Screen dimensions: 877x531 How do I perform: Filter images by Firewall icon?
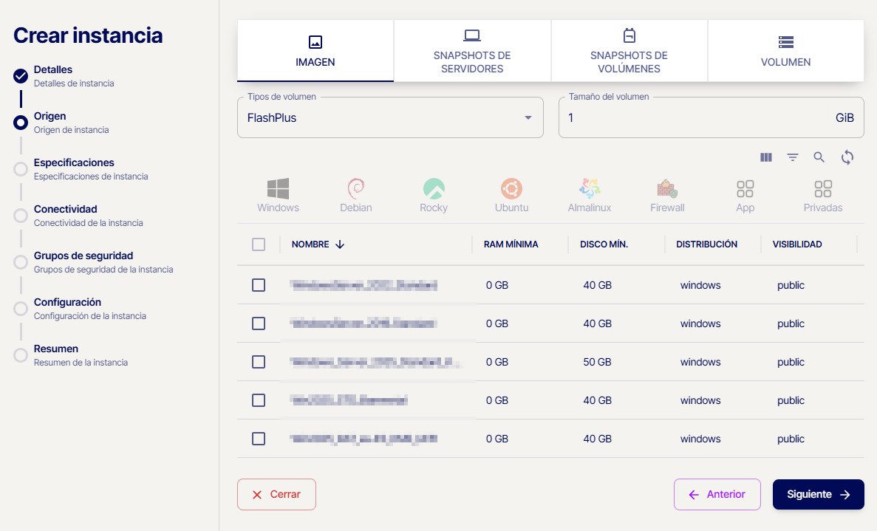(667, 195)
